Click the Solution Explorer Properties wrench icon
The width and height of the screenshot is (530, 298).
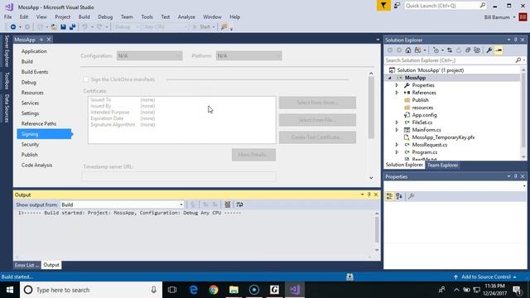coord(489,50)
